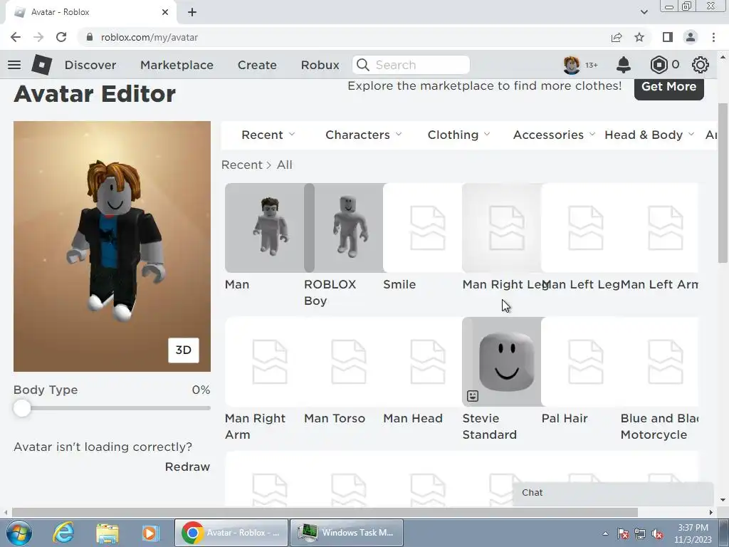Click the network tray icon
This screenshot has height=547, width=729.
640,534
